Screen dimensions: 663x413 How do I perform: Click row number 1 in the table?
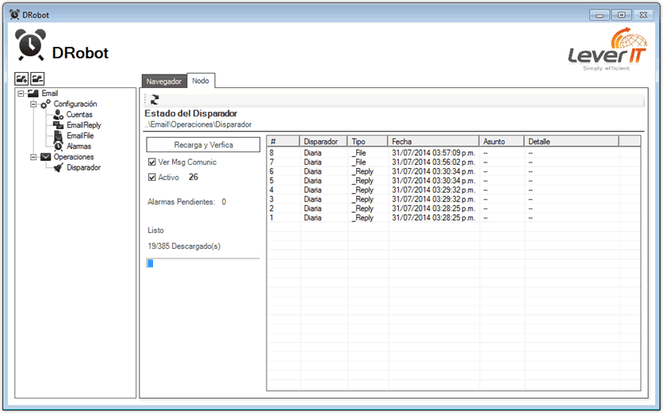click(271, 218)
